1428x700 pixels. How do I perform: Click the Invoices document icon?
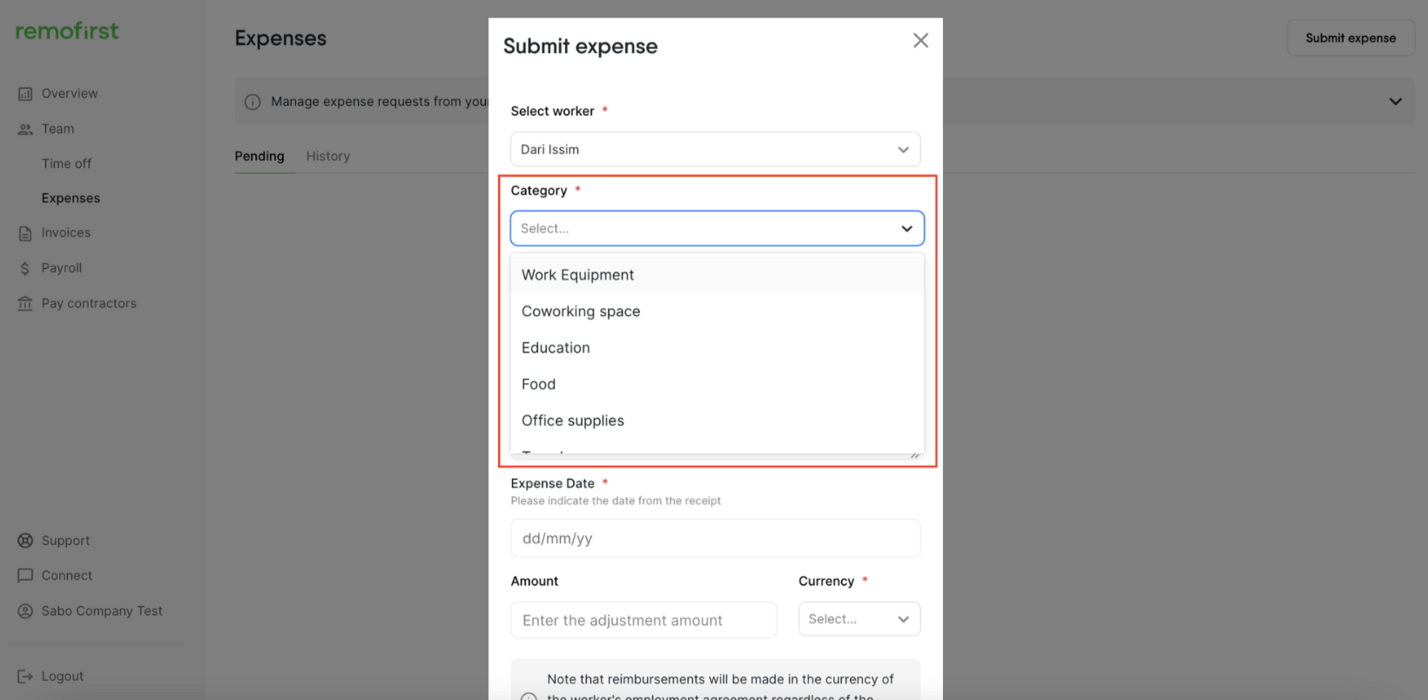click(x=25, y=233)
